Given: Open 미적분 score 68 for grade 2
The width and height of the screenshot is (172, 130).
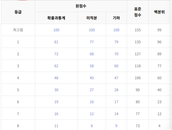Looking at the screenshot, I should click(x=92, y=54).
